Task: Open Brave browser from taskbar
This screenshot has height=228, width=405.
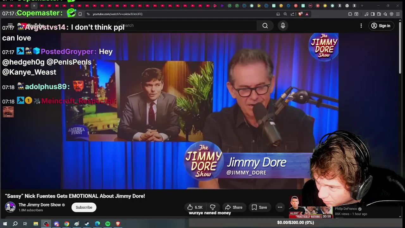Action: point(118,224)
